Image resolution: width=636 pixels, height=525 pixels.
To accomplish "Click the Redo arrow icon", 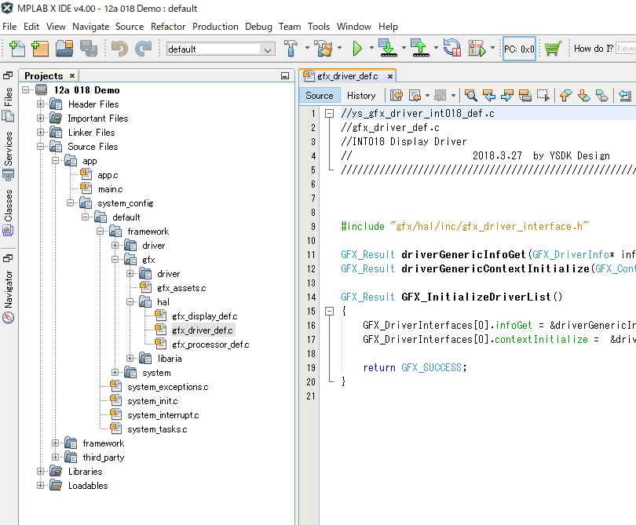I will tap(143, 49).
